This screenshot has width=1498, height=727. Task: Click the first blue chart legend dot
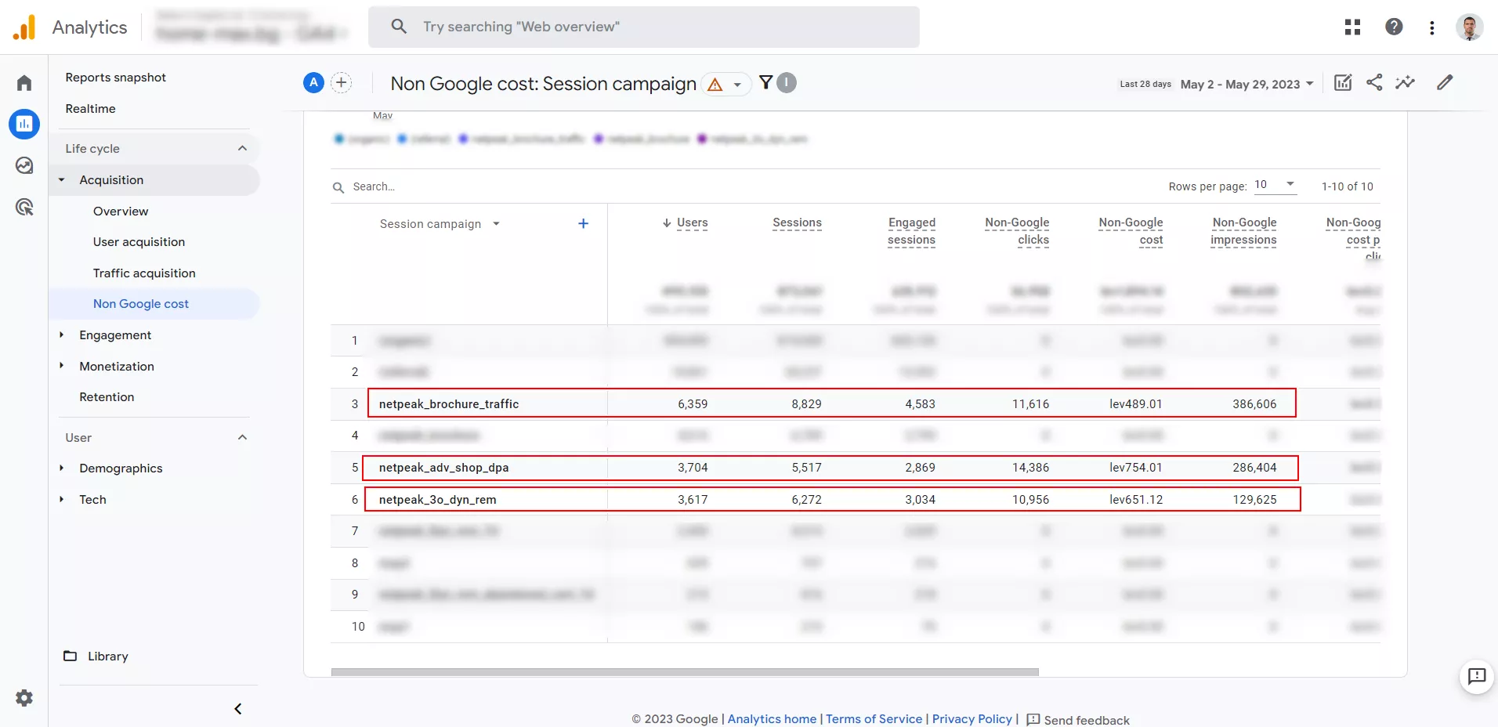click(x=339, y=139)
